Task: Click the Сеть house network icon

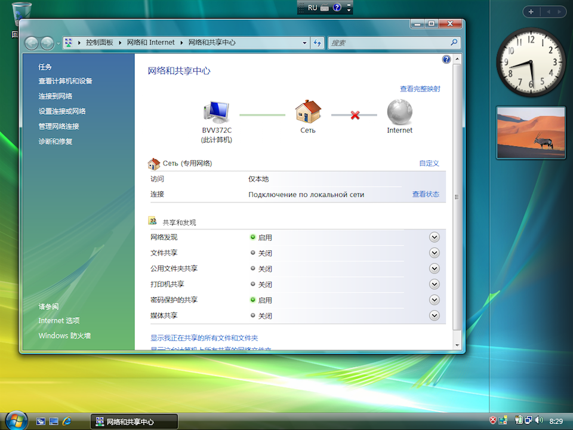Action: [308, 112]
